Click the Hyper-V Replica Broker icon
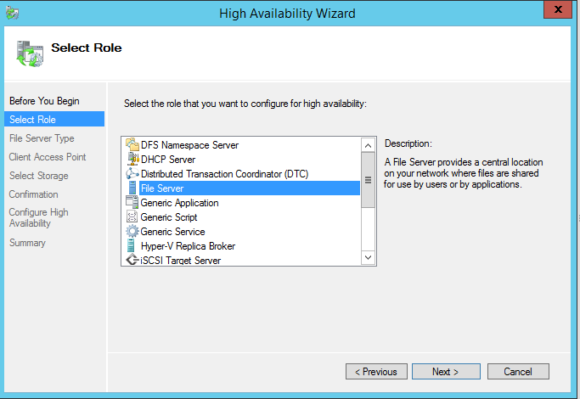The height and width of the screenshot is (399, 580). [x=132, y=246]
